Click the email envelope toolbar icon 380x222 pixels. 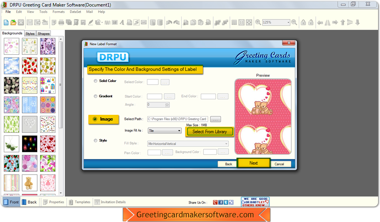(144, 23)
